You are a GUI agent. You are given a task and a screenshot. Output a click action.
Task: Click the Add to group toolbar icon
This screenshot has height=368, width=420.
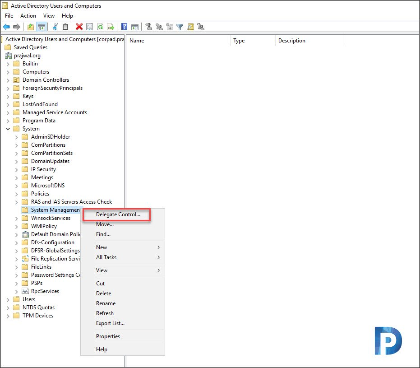click(x=201, y=27)
